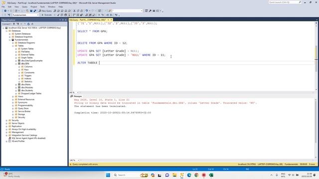Image resolution: width=319 pixels, height=179 pixels.
Task: Select the Programmability folder
Action: click(x=25, y=105)
